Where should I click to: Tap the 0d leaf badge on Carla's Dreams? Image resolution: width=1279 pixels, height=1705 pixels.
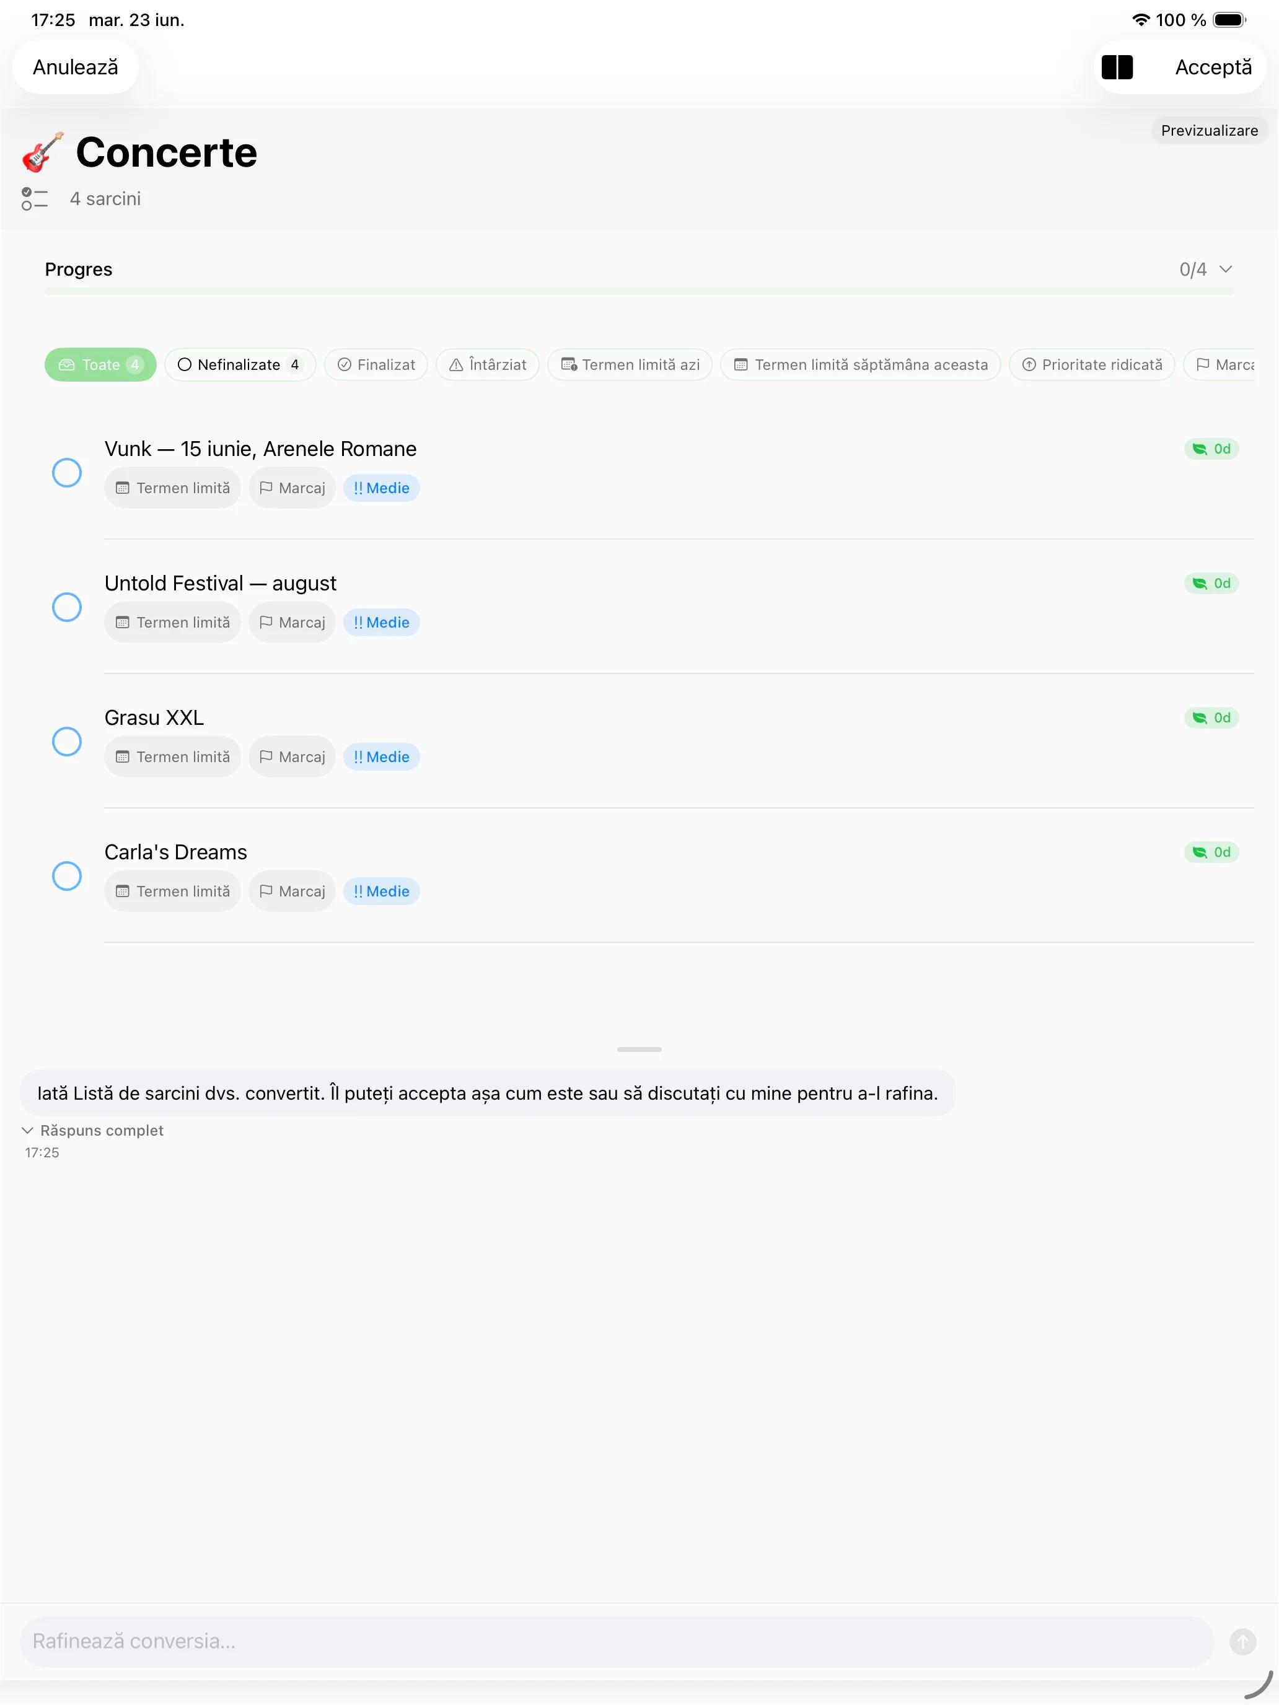[1211, 852]
